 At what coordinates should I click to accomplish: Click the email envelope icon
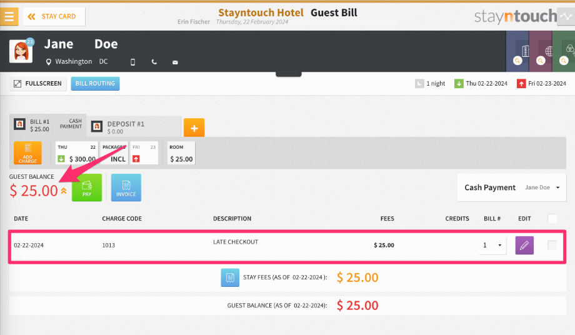175,62
